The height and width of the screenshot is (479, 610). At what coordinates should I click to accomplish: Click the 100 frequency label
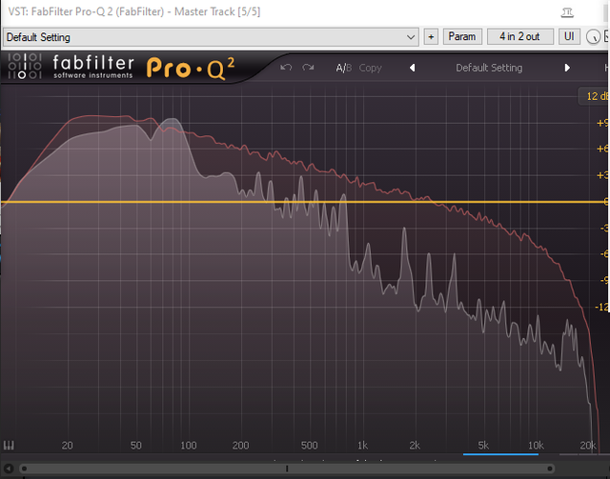click(189, 445)
